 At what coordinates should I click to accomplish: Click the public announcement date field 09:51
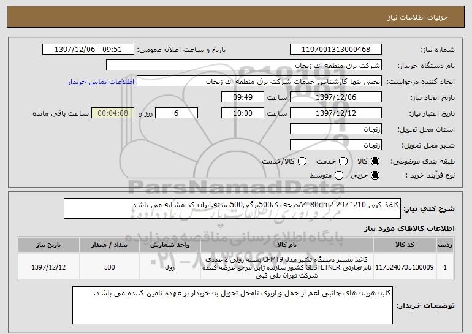88,50
